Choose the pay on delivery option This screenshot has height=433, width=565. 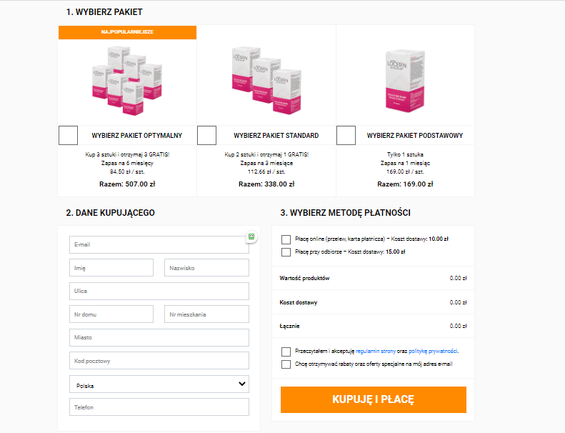click(286, 252)
